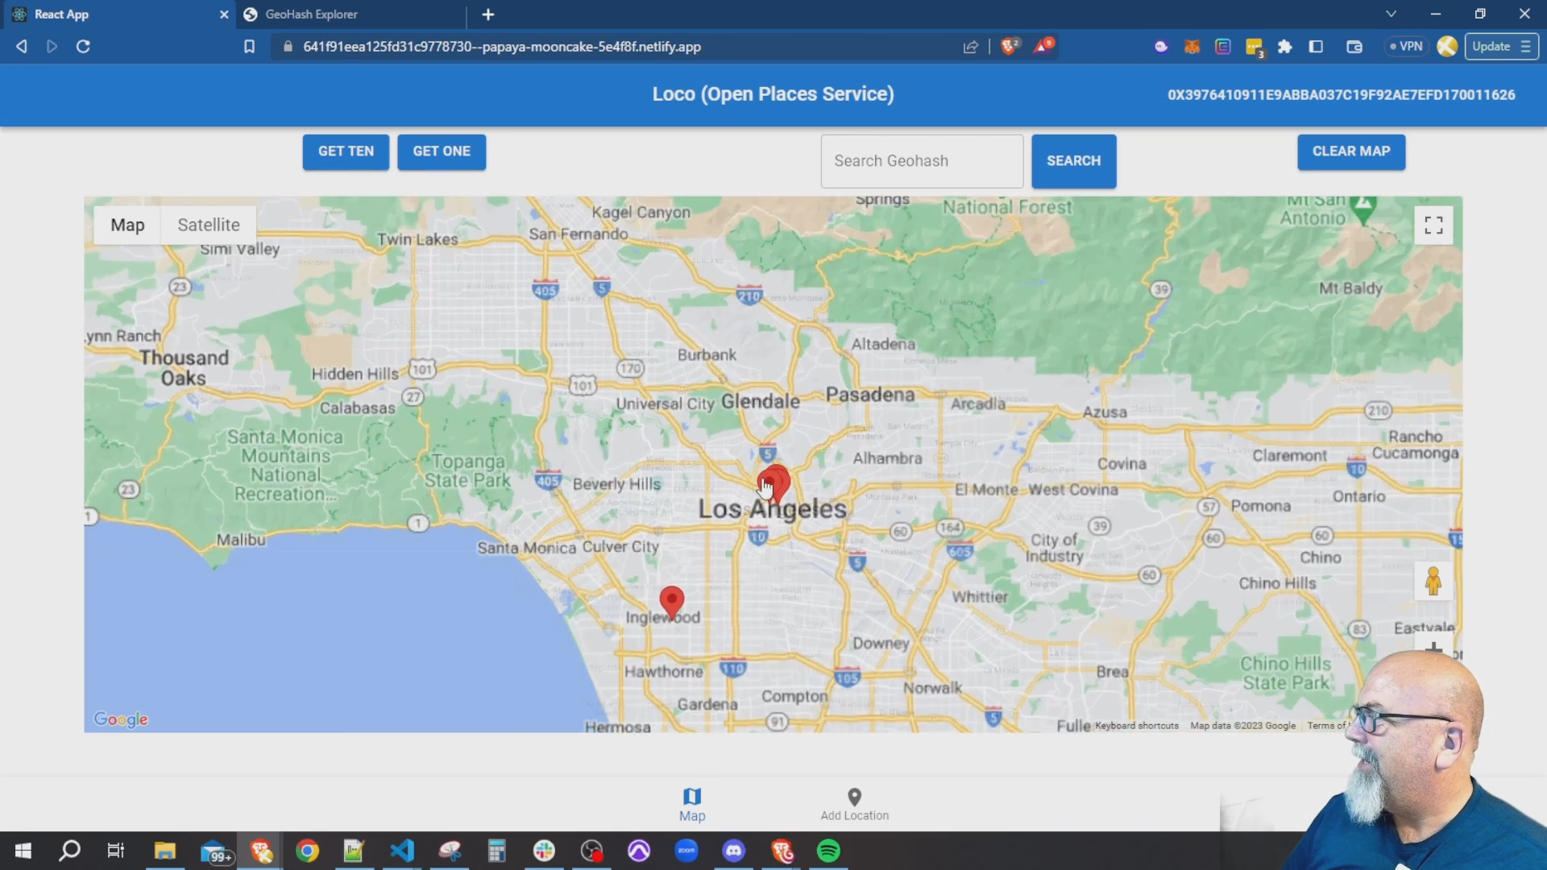Image resolution: width=1547 pixels, height=870 pixels.
Task: Open the Windows Start menu
Action: pos(23,851)
